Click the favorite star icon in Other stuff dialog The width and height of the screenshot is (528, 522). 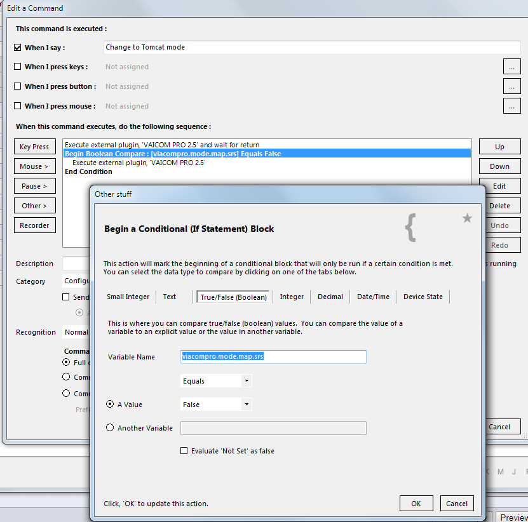467,218
